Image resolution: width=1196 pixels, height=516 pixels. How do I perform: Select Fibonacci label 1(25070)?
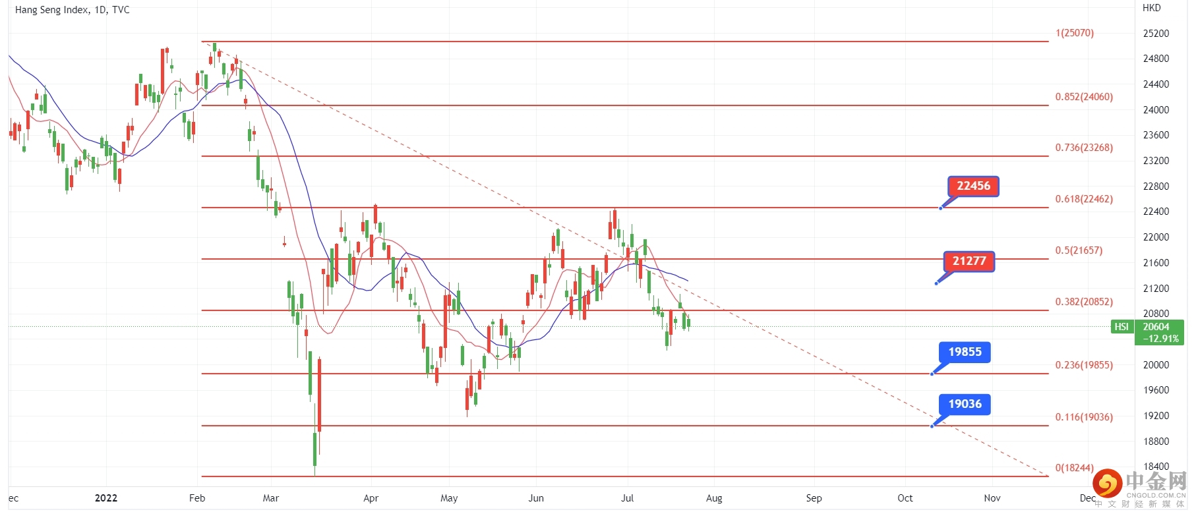point(1074,33)
